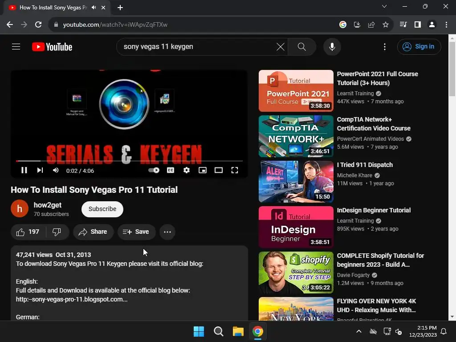Viewport: 456px width, 342px height.
Task: Open Chrome profile avatar
Action: point(432,24)
